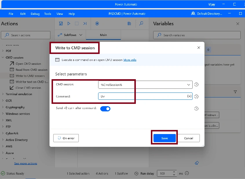Expand the Active Directory group
Image resolution: width=245 pixels, height=179 pixels.
3,140
